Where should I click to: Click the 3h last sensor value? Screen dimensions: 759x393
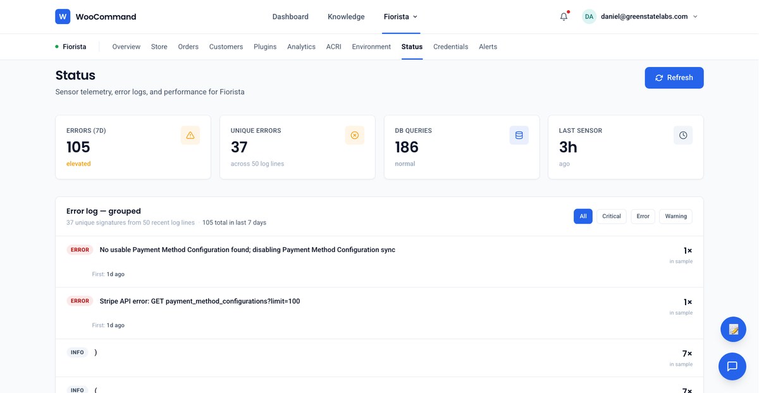click(568, 147)
